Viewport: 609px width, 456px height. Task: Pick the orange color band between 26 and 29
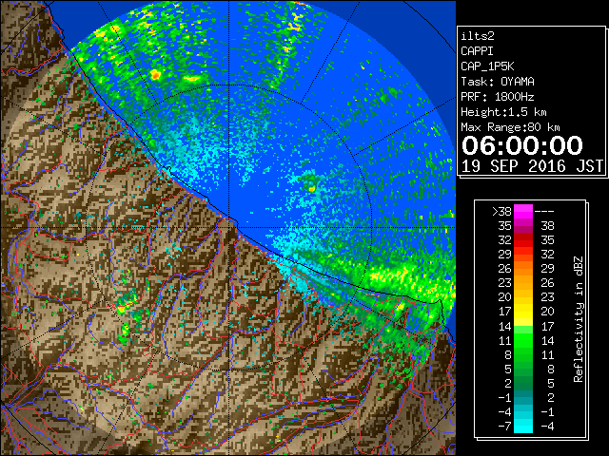coord(523,269)
